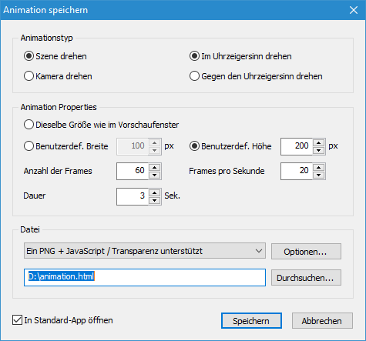Open the file format dropdown list
Image resolution: width=366 pixels, height=341 pixels.
145,251
